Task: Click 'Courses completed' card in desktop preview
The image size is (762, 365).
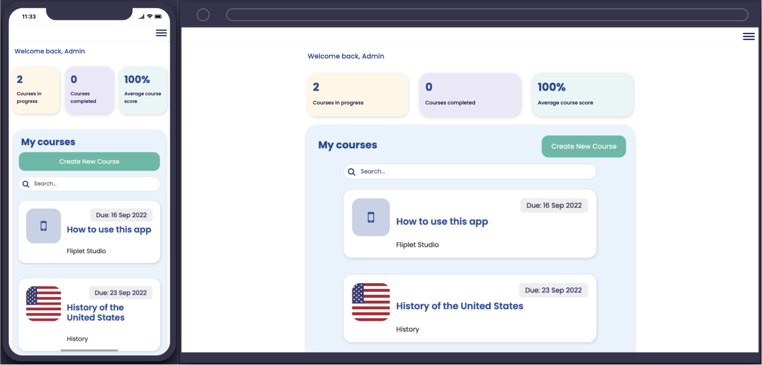Action: click(x=470, y=95)
